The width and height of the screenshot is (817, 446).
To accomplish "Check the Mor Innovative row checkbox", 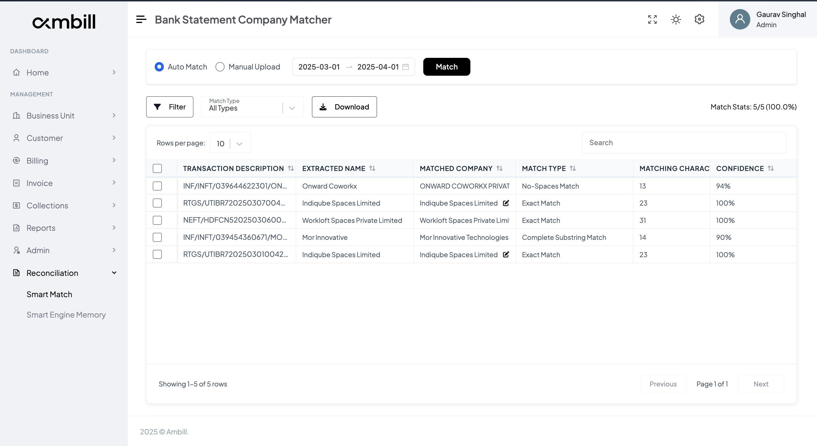I will point(157,237).
